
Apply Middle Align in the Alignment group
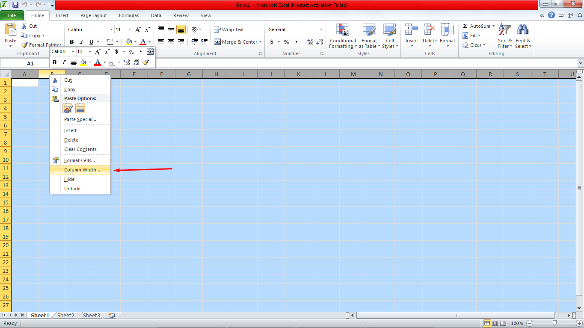[171, 30]
